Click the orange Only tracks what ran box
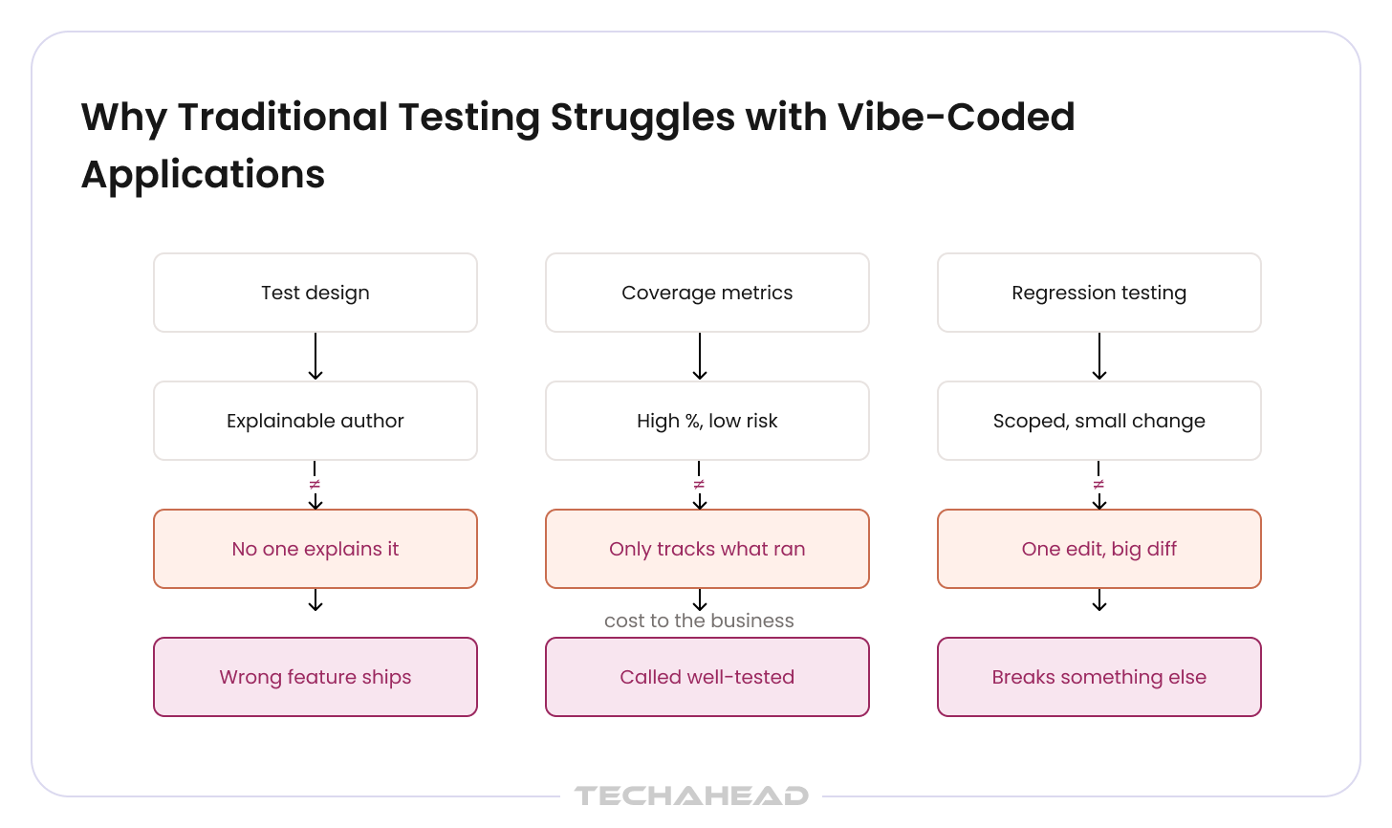 (x=707, y=549)
